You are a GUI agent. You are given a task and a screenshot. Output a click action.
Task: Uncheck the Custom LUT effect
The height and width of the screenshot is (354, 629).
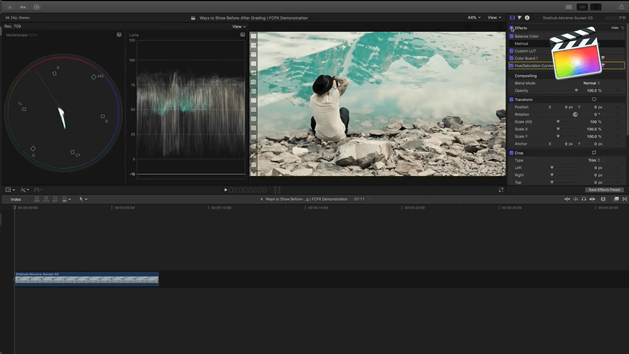[x=512, y=51]
